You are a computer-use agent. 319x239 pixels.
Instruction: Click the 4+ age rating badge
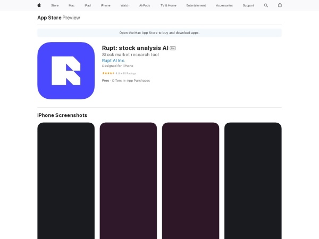pyautogui.click(x=173, y=48)
